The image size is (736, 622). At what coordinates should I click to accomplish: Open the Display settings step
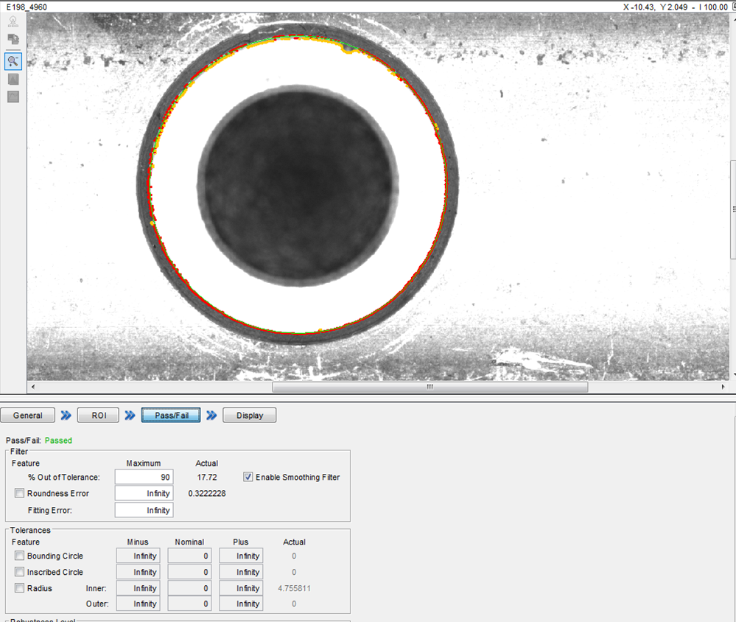(x=249, y=416)
